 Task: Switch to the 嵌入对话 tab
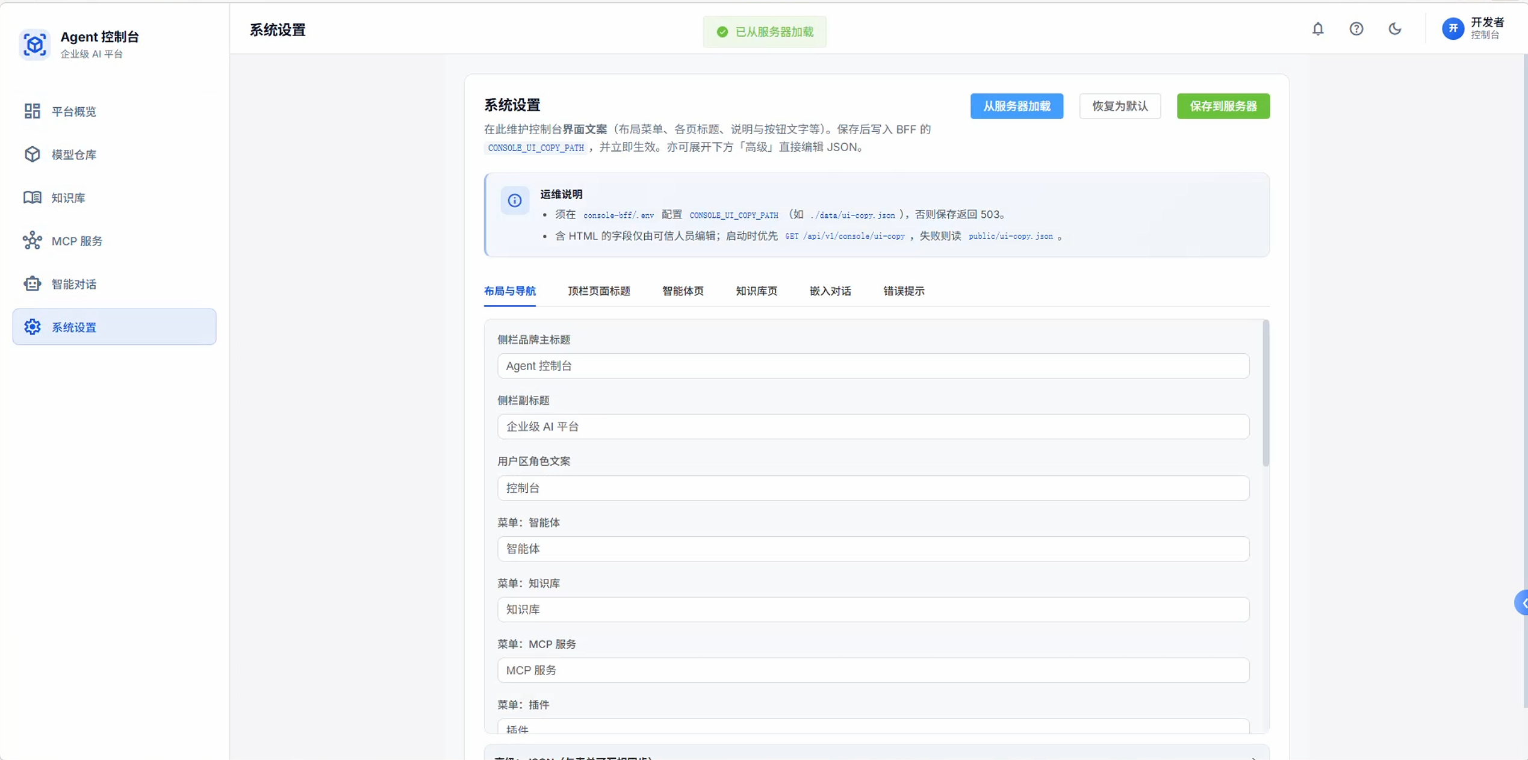point(830,291)
